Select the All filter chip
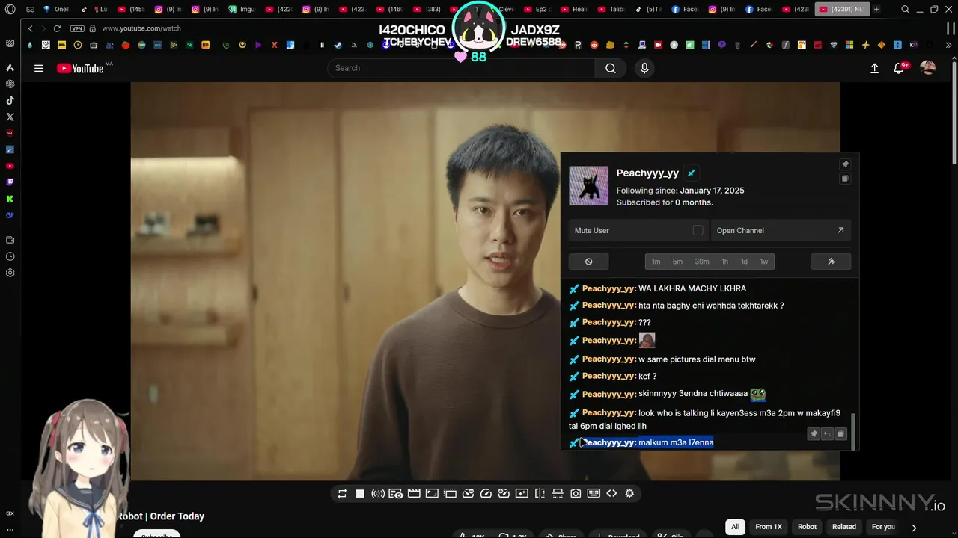The image size is (958, 538). (x=735, y=527)
